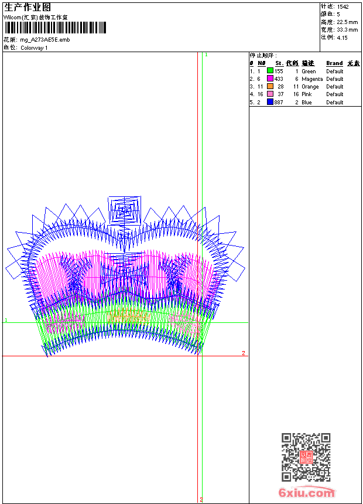Screen dimensions: 363x504
Task: Click the Brand column header
Action: coord(334,63)
